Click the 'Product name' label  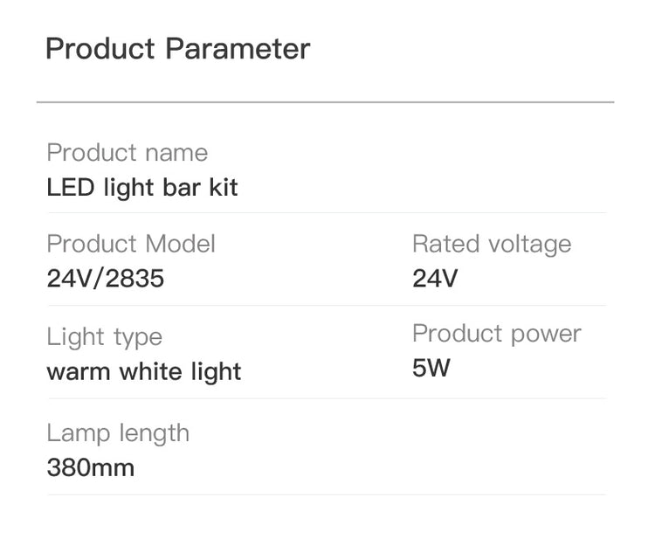pos(127,153)
